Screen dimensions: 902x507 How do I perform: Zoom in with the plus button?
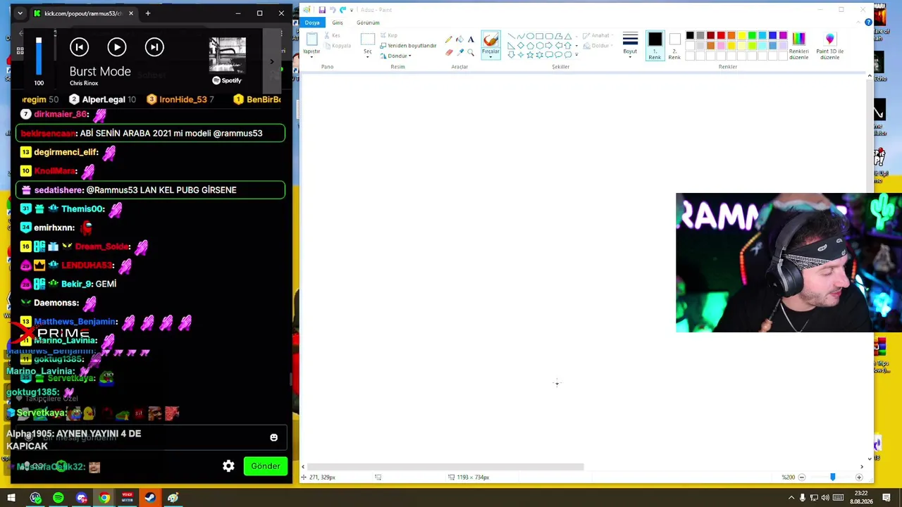(x=859, y=477)
